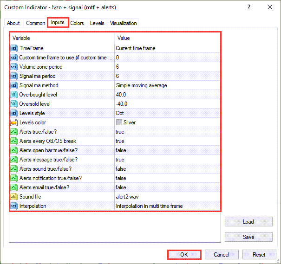This screenshot has height=264, width=281.
Task: Toggle Alerts open bar value false
Action: pos(121,150)
